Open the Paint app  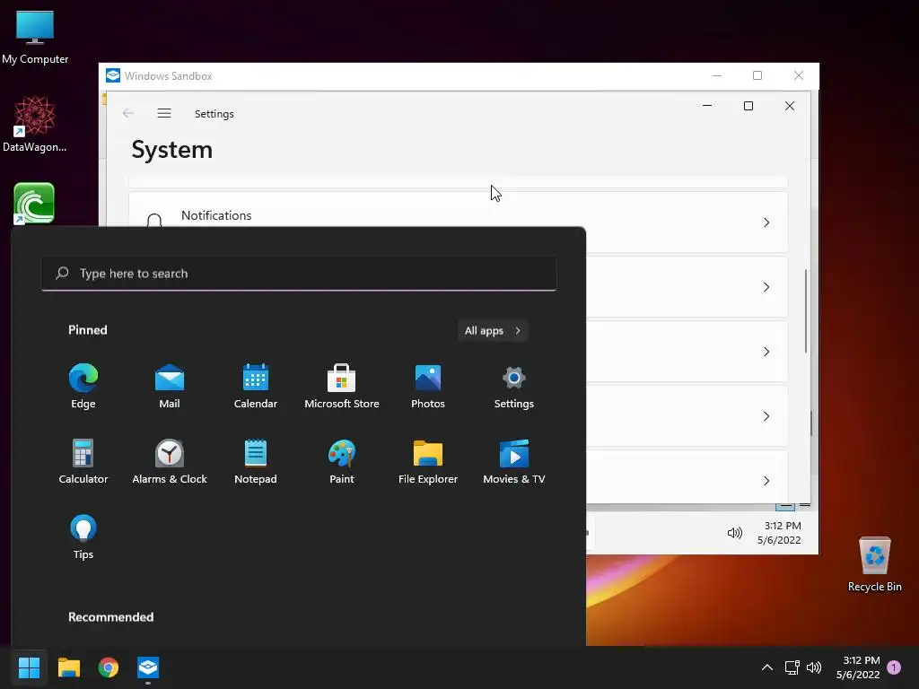pos(342,462)
